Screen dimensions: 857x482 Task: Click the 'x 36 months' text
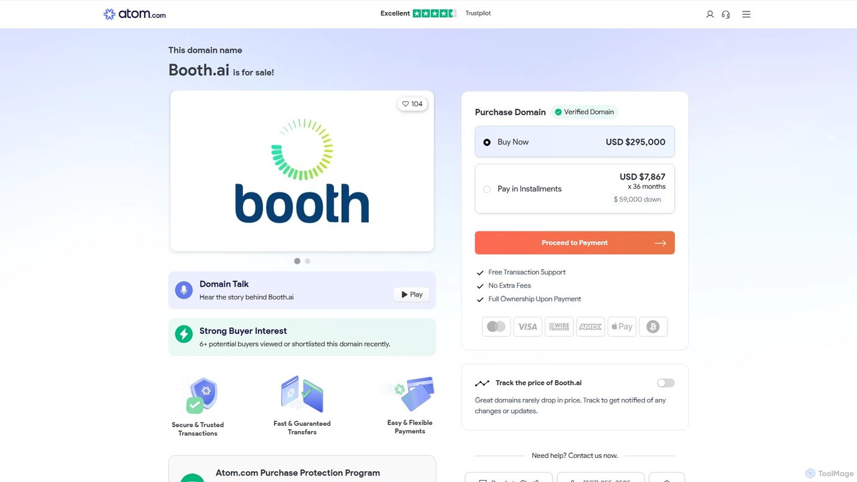[647, 187]
